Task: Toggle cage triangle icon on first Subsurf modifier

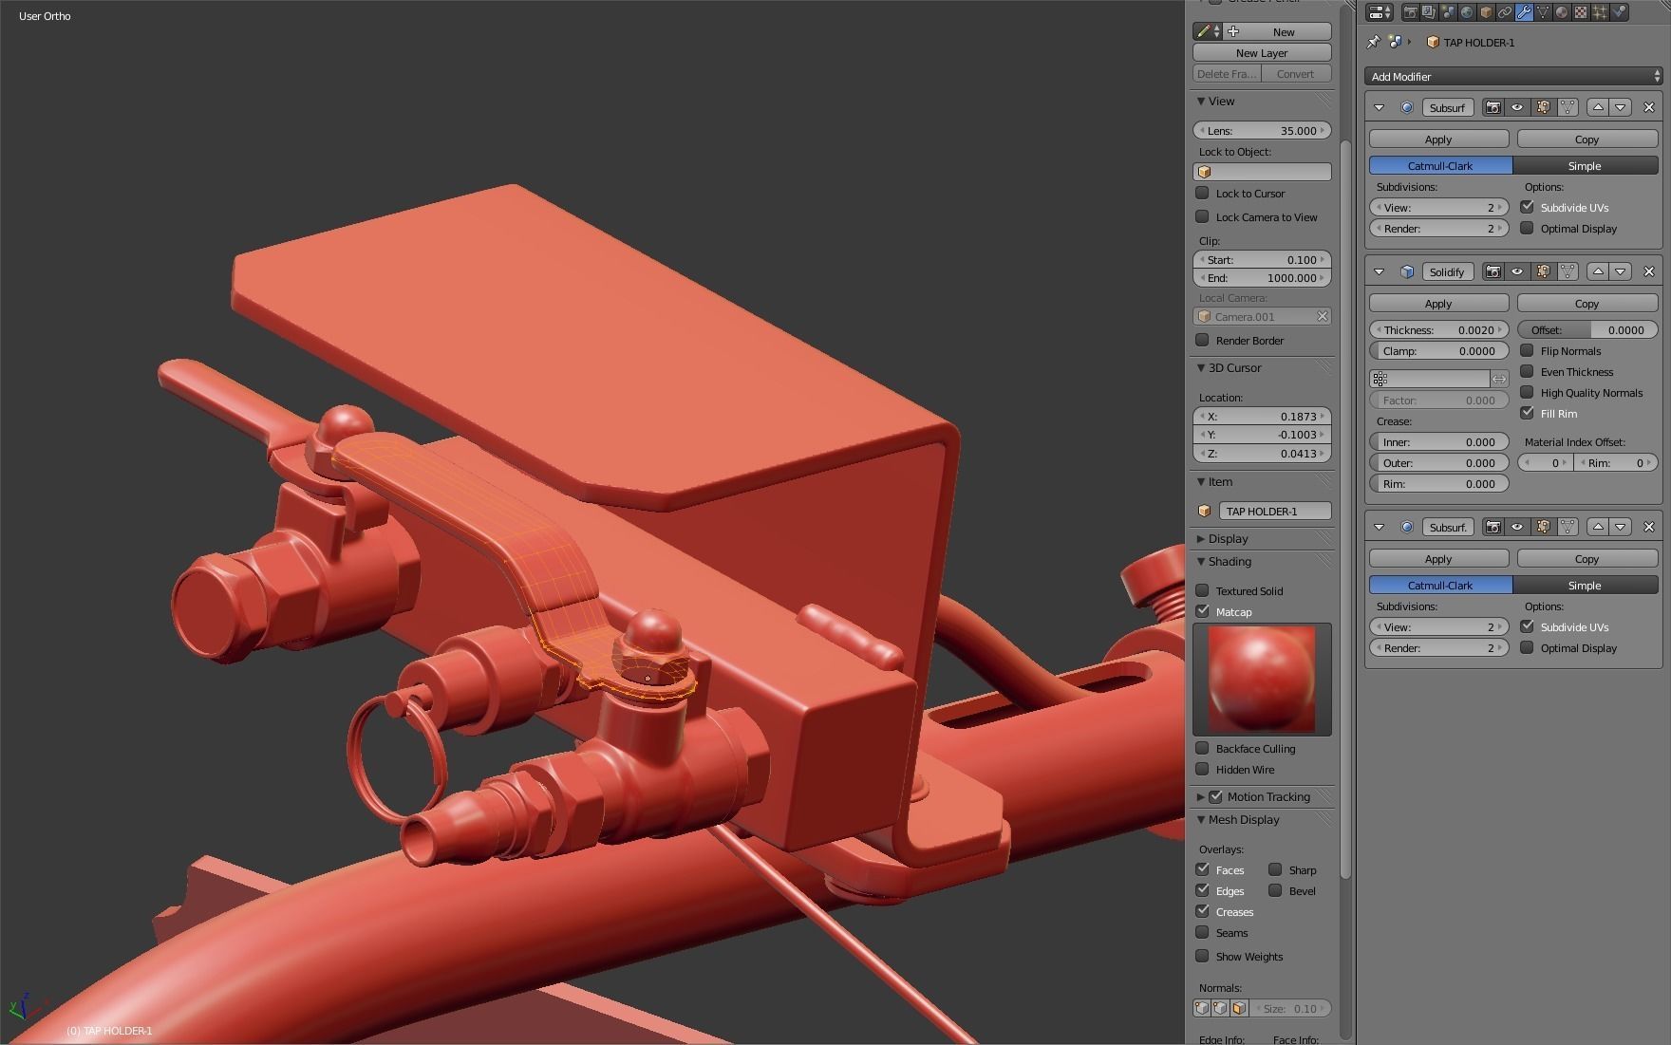Action: click(x=1568, y=107)
